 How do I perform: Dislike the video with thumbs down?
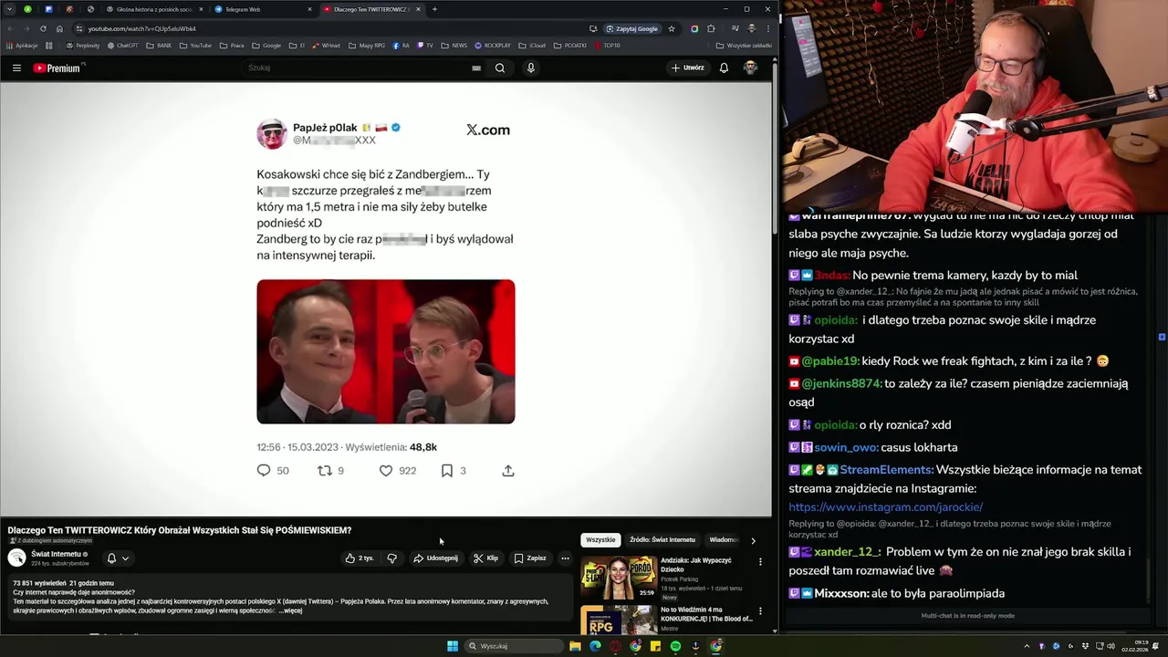pos(391,558)
